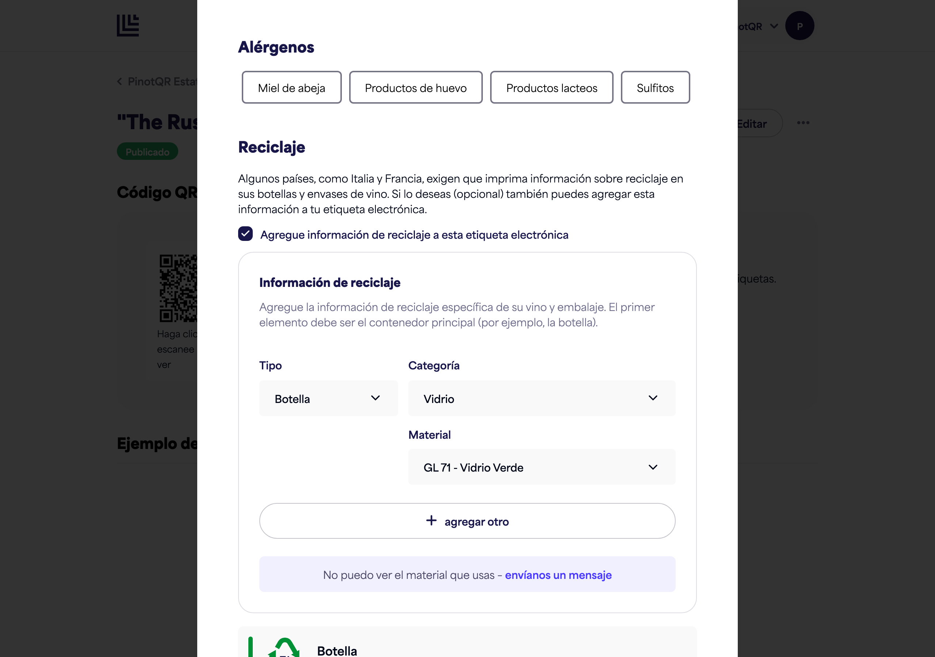Viewport: 935px width, 657px height.
Task: Open the P user avatar menu
Action: pos(799,26)
